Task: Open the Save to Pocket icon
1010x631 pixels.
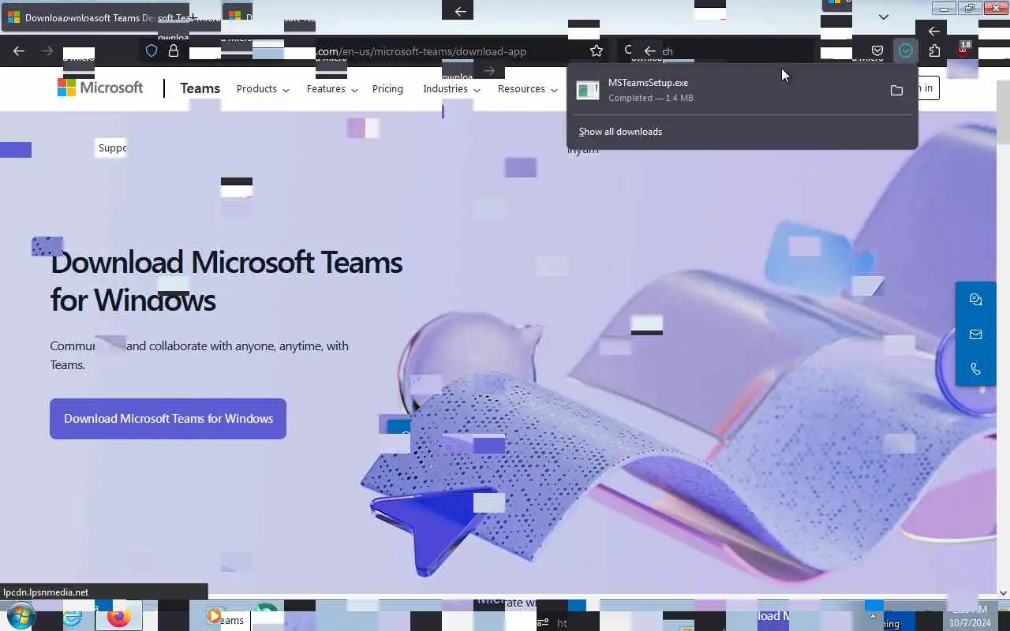Action: pos(877,51)
